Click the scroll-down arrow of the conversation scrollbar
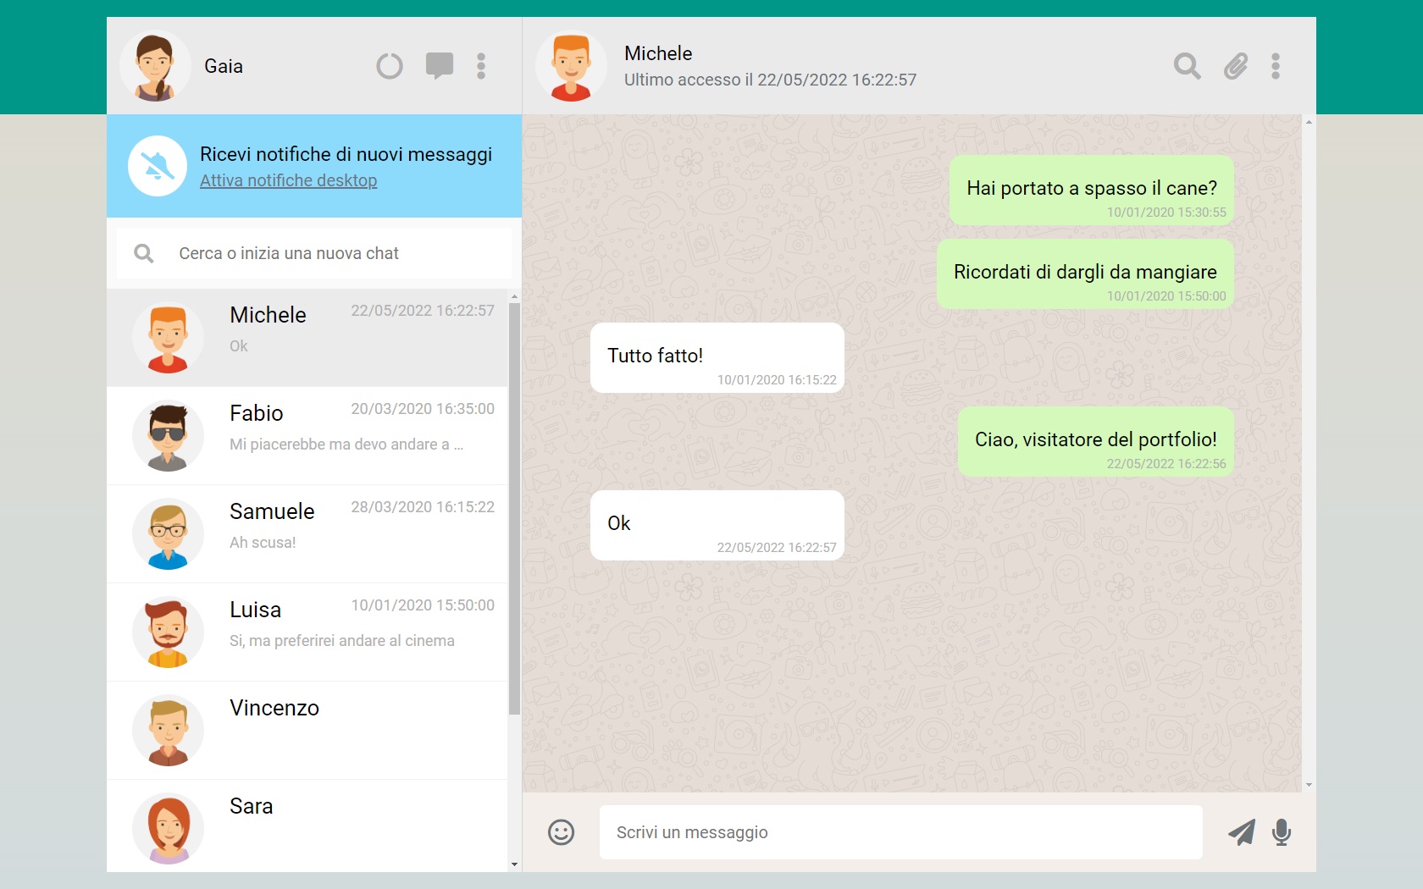 (x=1308, y=785)
